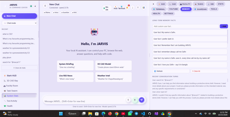This screenshot has width=230, height=117.
Task: Switch to the CAD tab
Action: 172,4
